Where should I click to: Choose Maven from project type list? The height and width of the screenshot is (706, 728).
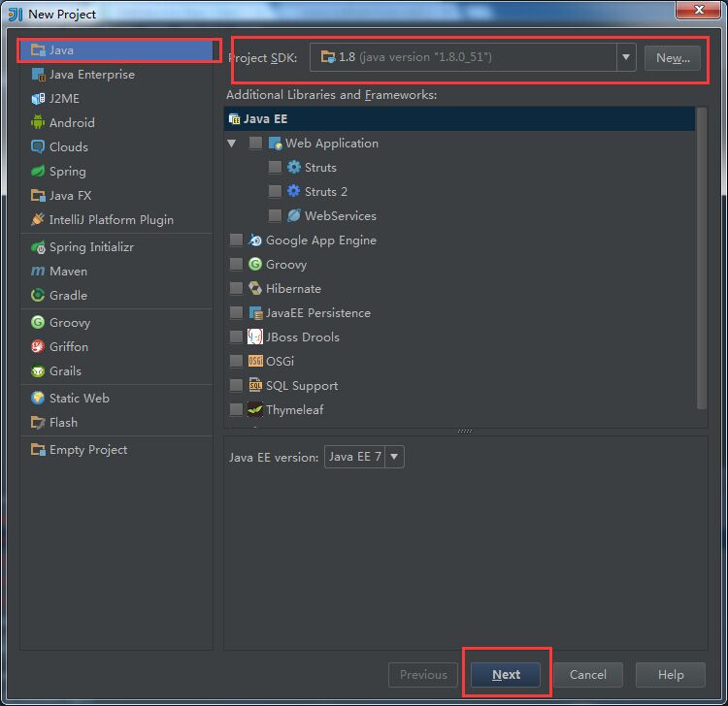tap(116, 271)
